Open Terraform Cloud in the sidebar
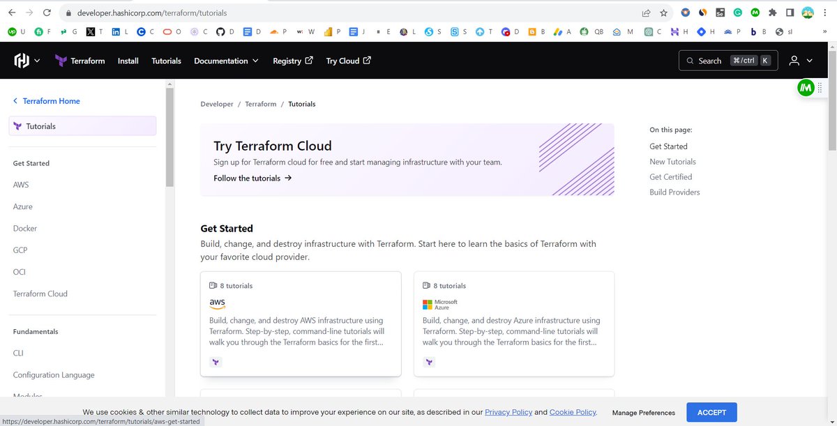Viewport: 837px width, 426px height. (40, 294)
